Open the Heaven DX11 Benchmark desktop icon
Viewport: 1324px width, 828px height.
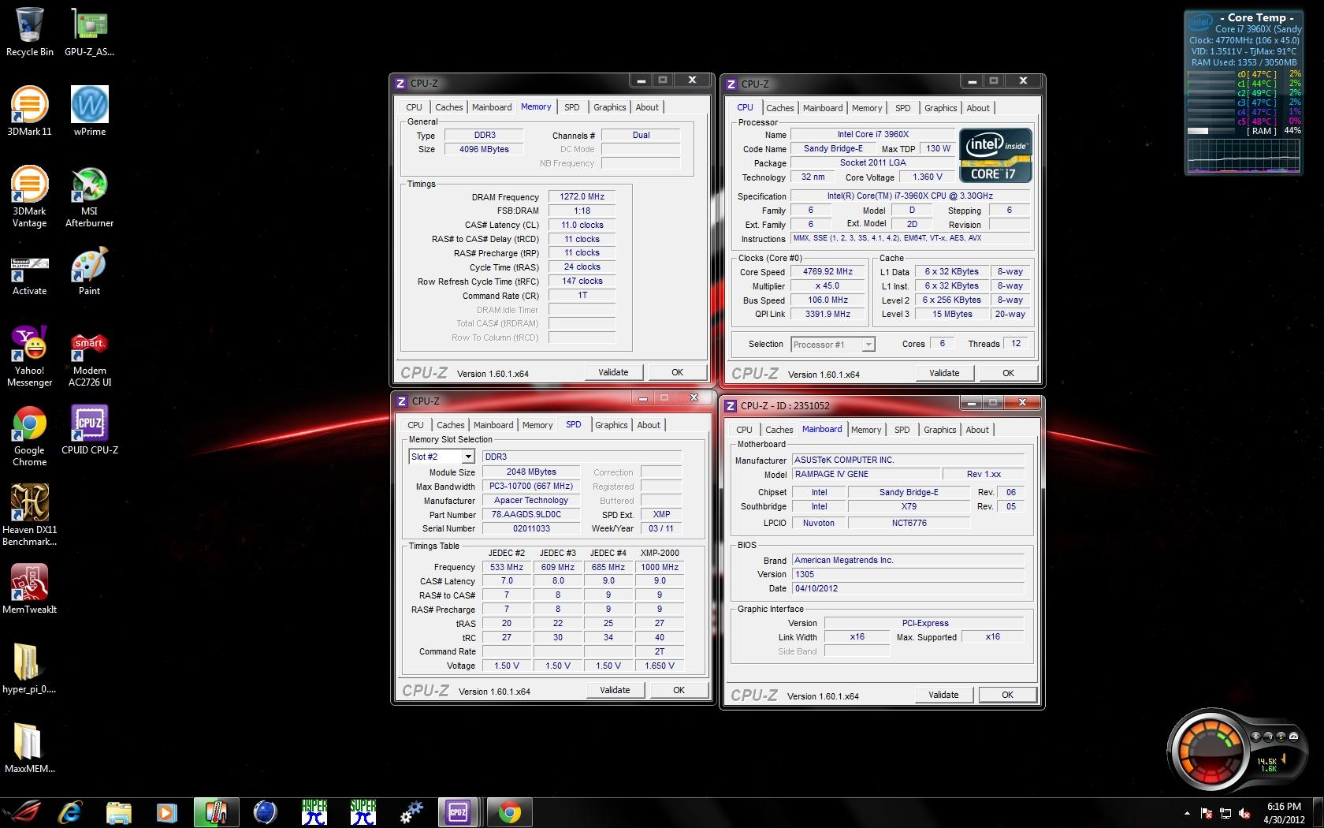click(x=30, y=516)
